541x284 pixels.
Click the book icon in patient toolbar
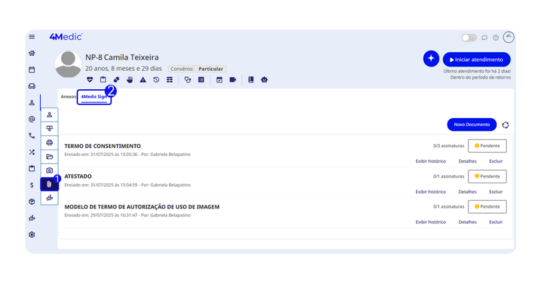point(251,80)
